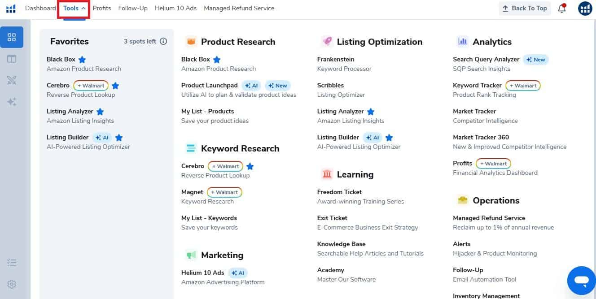Toggle star on Black Box under Product Research
Image resolution: width=596 pixels, height=299 pixels.
[x=217, y=60]
